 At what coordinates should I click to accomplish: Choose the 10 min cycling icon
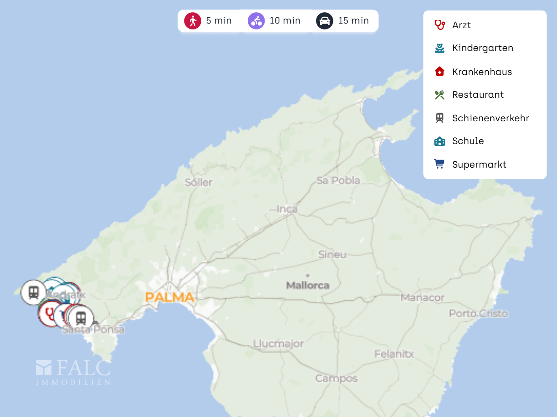(256, 21)
